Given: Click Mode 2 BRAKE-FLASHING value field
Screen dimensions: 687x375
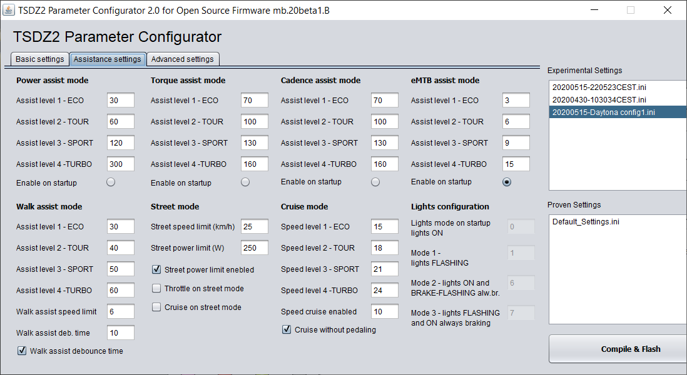Looking at the screenshot, I should [x=521, y=283].
